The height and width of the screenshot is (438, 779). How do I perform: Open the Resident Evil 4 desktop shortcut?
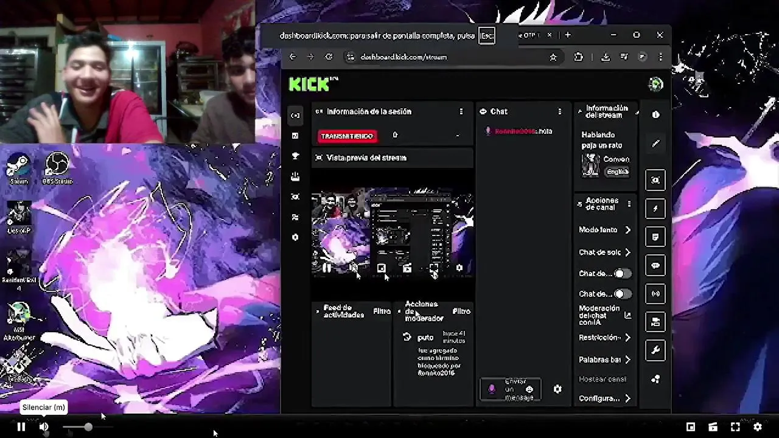(x=18, y=270)
